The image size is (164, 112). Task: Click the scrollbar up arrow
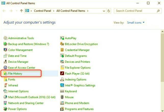pos(162,31)
